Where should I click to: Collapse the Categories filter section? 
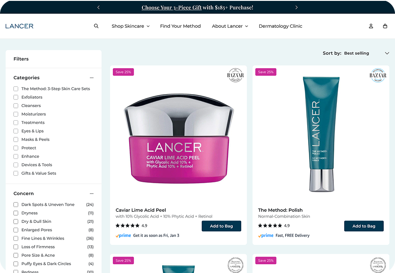pyautogui.click(x=92, y=78)
